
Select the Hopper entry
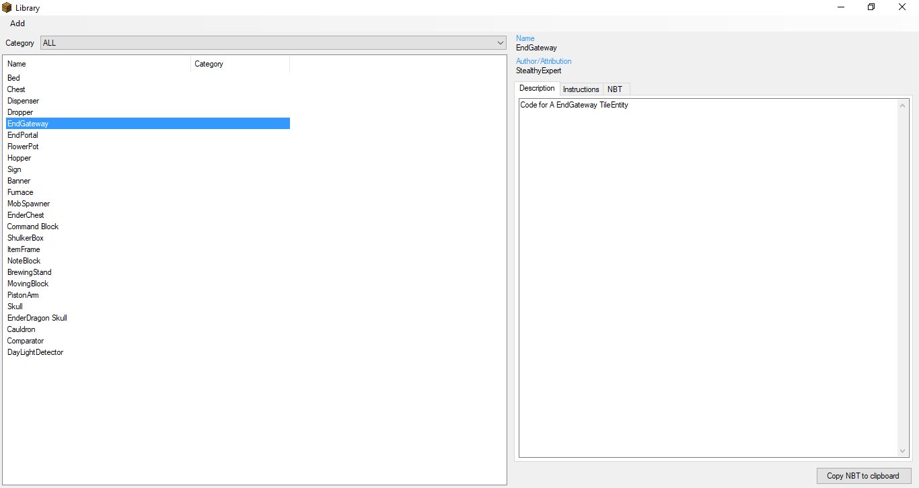click(19, 158)
